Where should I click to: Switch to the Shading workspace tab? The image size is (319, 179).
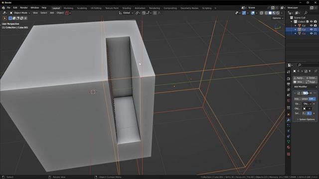[127, 8]
